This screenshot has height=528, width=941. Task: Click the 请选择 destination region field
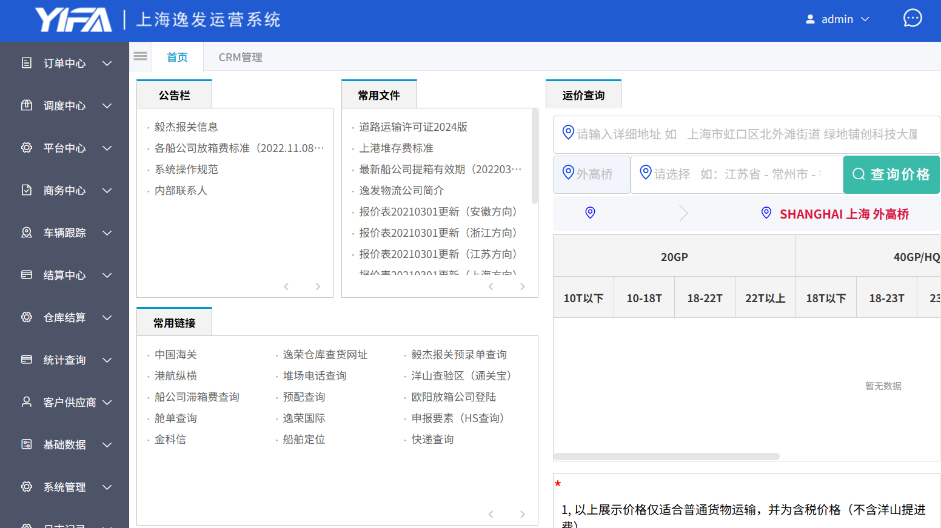point(737,174)
